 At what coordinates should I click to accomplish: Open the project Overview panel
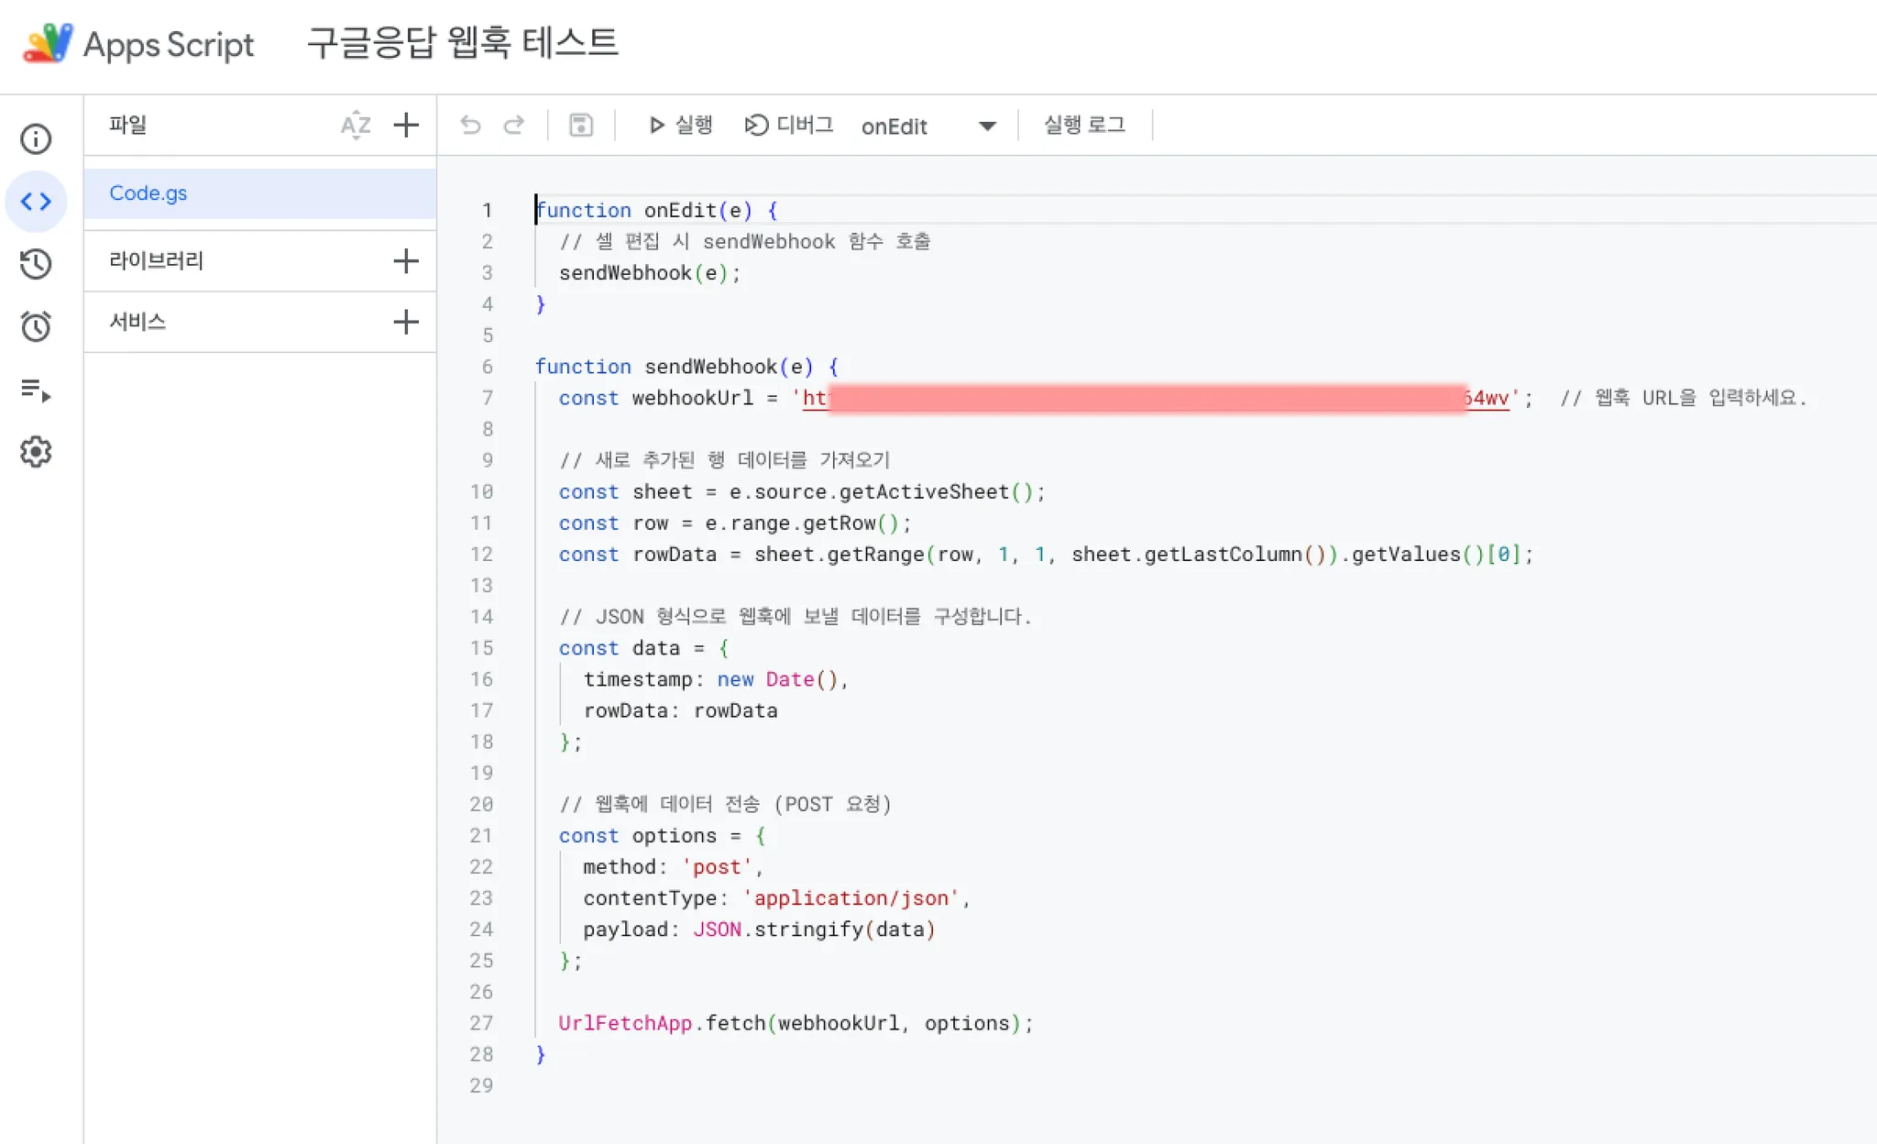coord(36,138)
